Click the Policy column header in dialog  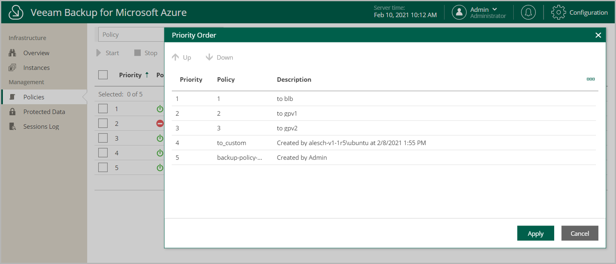click(226, 79)
